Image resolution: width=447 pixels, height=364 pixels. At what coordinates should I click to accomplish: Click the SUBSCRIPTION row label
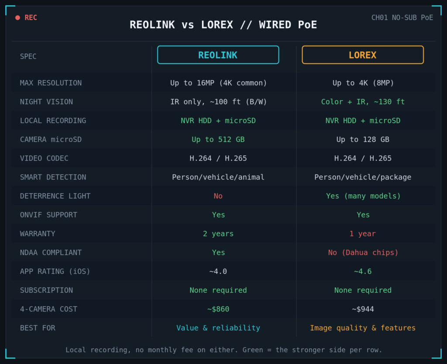46,290
